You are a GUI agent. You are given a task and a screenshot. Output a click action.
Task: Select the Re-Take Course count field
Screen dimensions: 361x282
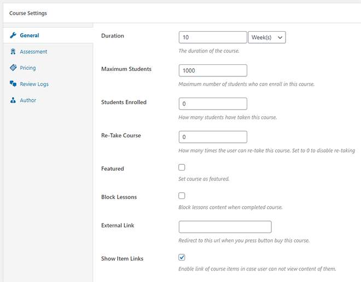[213, 137]
